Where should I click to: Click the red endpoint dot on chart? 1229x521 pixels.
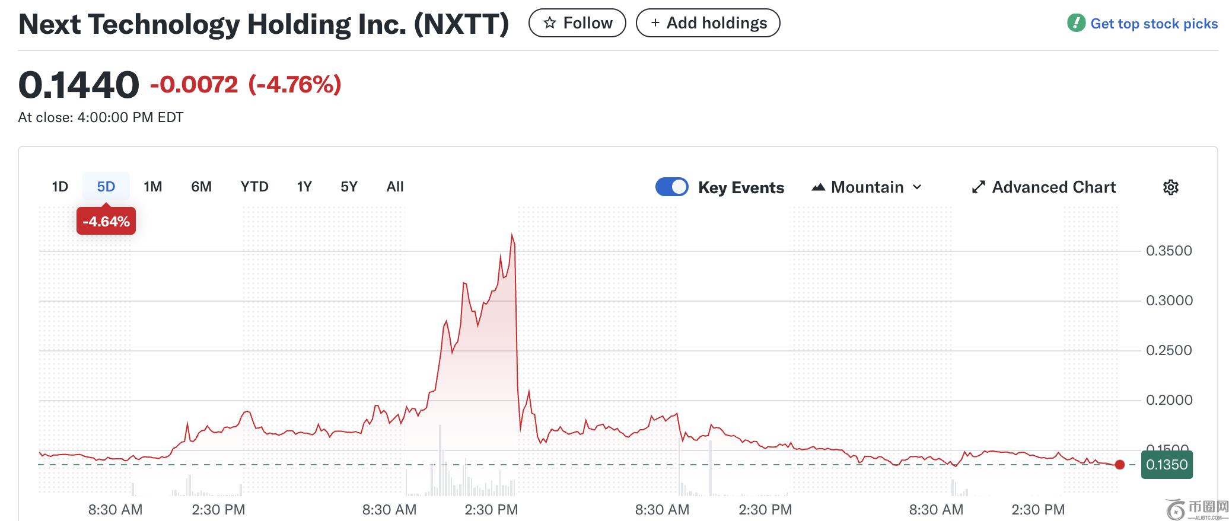coord(1119,465)
